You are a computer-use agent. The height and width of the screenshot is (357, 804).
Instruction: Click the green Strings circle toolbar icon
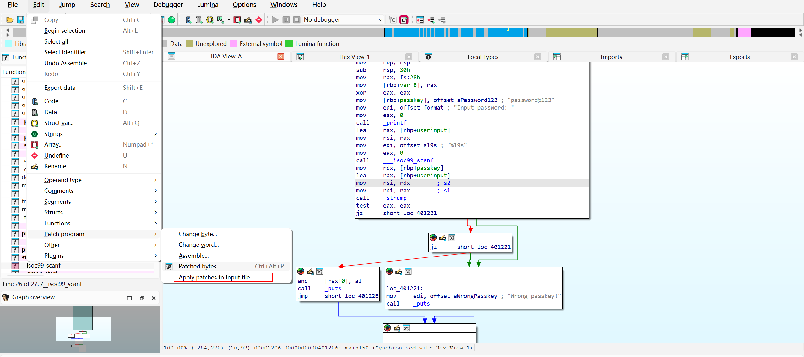(x=171, y=20)
